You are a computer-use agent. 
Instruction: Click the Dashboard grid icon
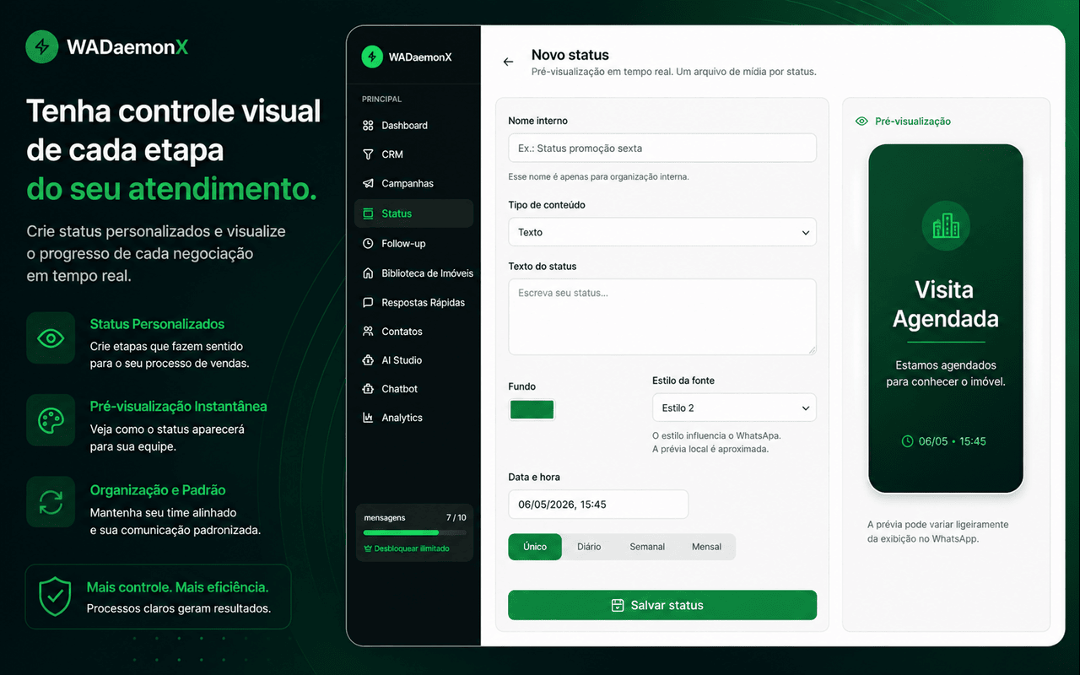368,126
